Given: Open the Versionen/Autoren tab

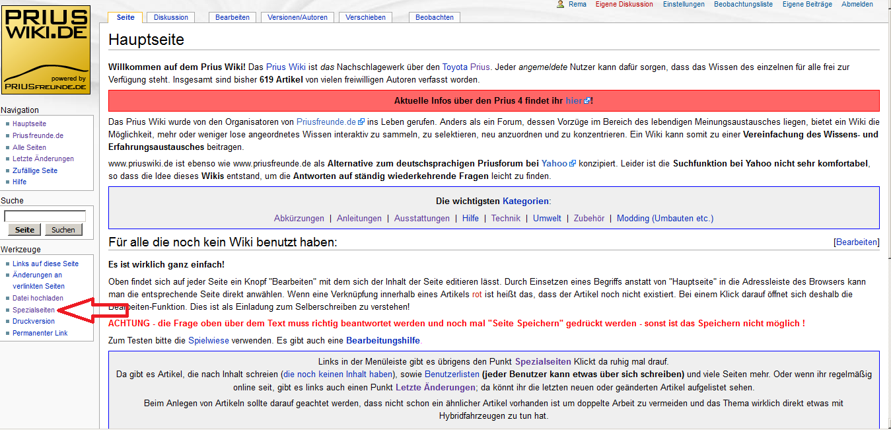Looking at the screenshot, I should tap(297, 17).
